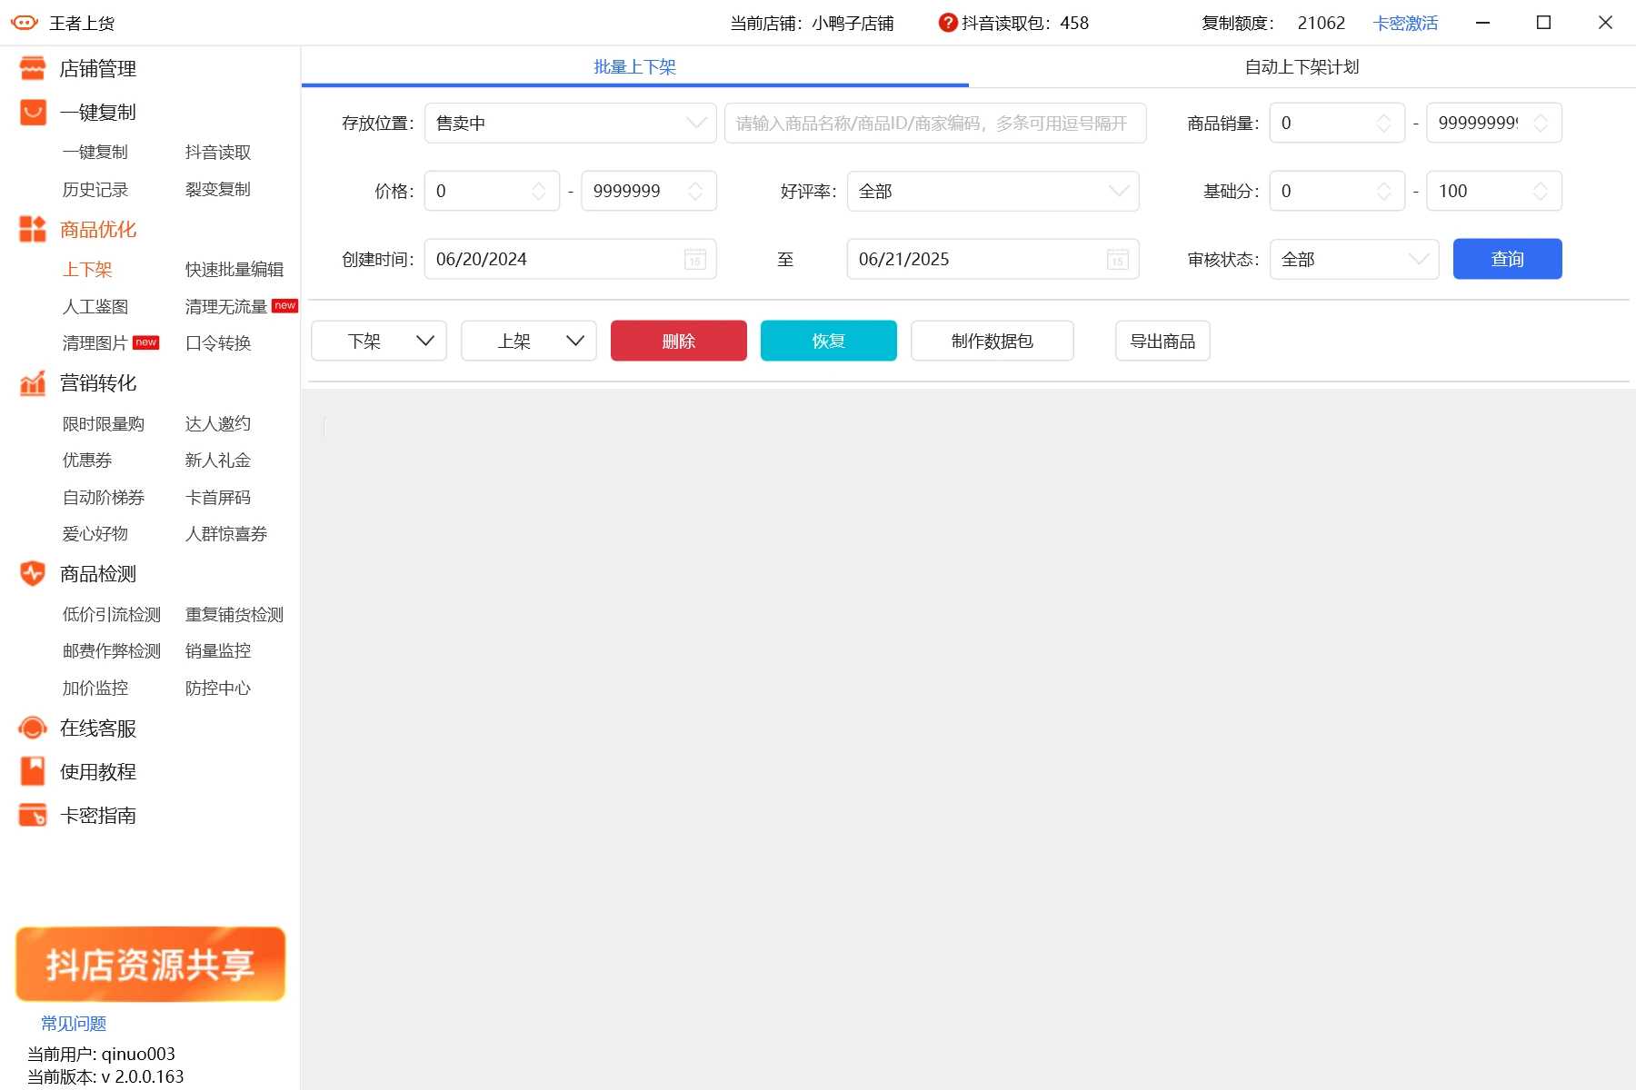This screenshot has height=1090, width=1636.
Task: Click the end date field 06/21/2025
Action: [993, 259]
